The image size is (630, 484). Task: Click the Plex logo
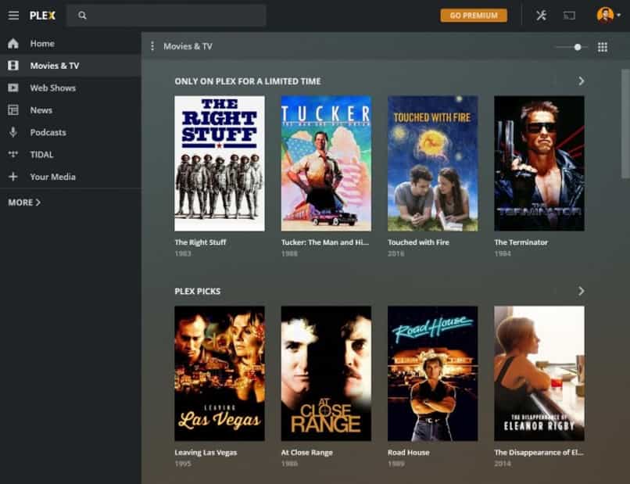point(42,16)
